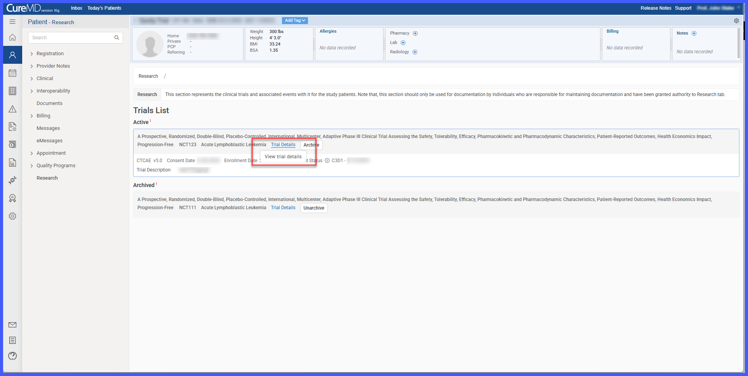Open the Add Tag dropdown

(295, 21)
